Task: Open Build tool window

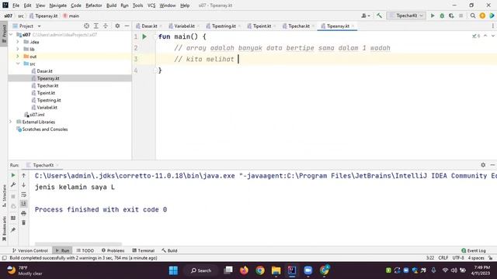Action: [169, 250]
